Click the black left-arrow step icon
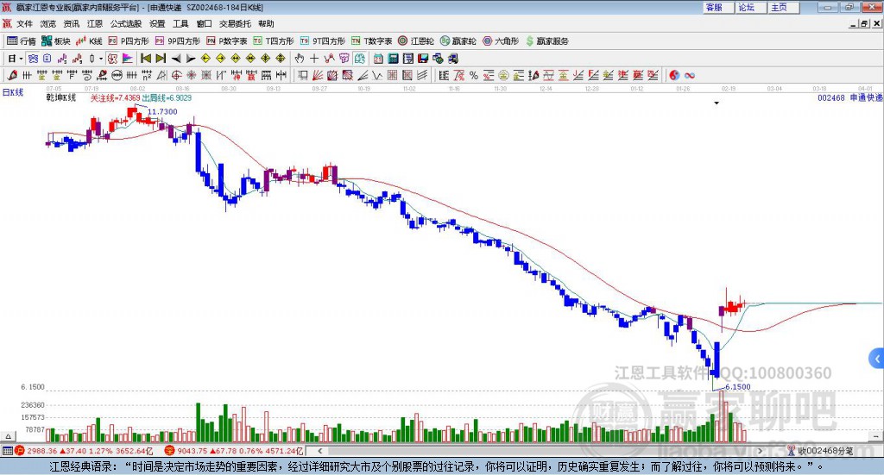The width and height of the screenshot is (884, 475). coord(176,59)
